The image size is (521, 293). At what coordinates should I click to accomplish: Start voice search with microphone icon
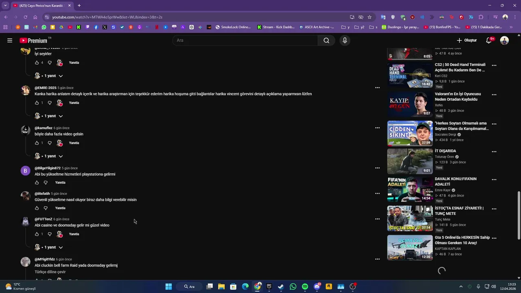click(x=345, y=40)
